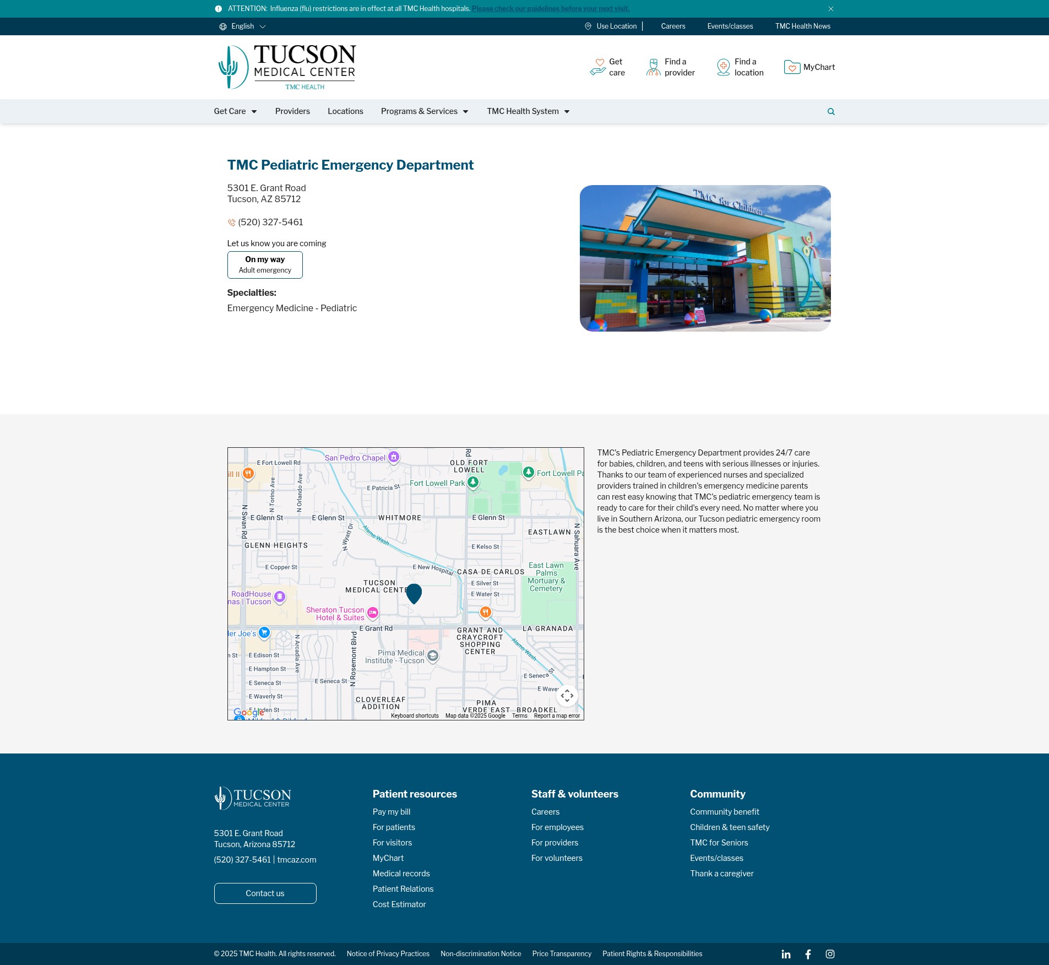Click the TMC for Children building photo
Viewport: 1049px width, 965px height.
coord(705,258)
